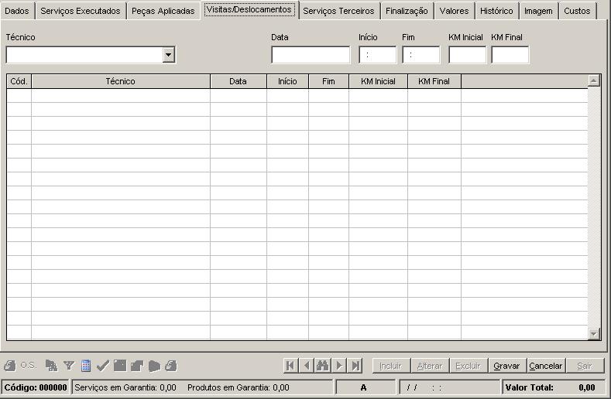Click the Cancelar button
611x399 pixels.
click(546, 366)
